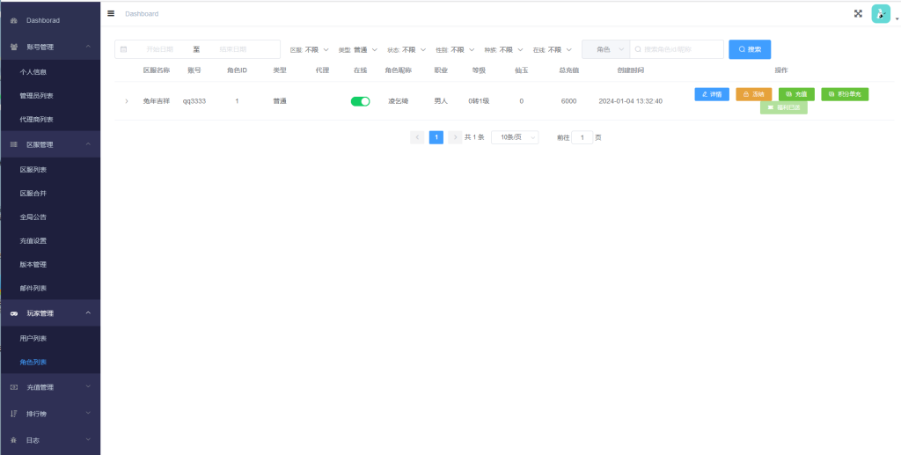Click the green 充值 button
The image size is (901, 455).
(x=796, y=94)
